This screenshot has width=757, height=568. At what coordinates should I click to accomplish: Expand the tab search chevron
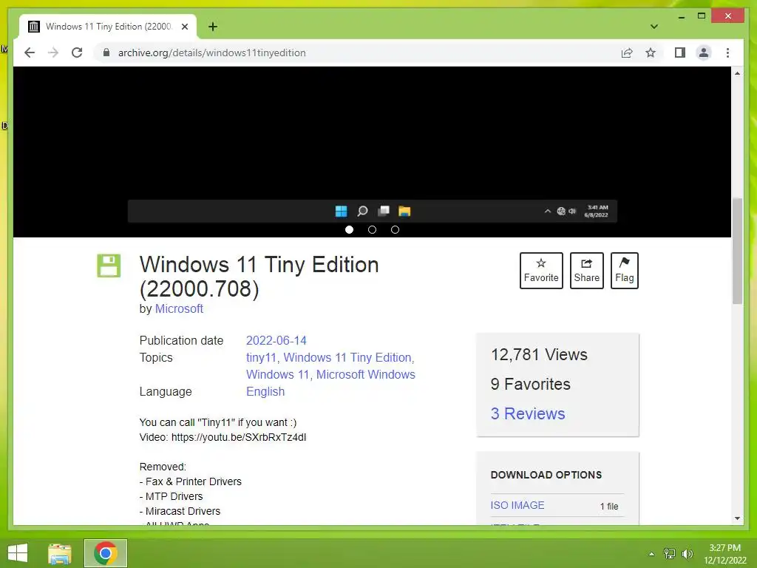(654, 27)
